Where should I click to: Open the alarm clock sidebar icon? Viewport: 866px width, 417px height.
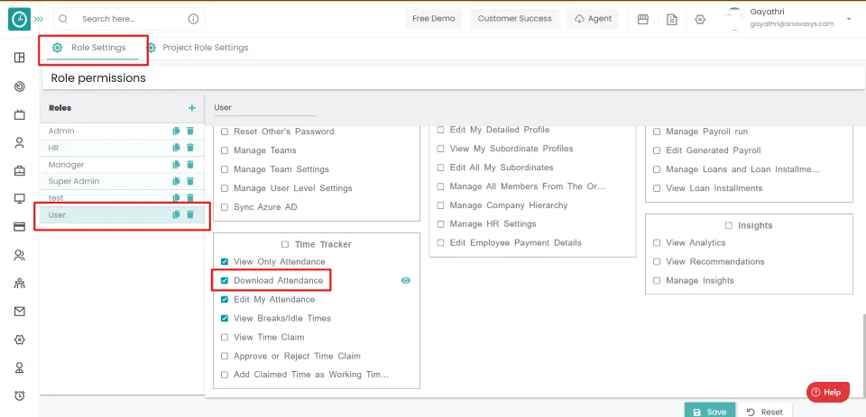(x=19, y=396)
